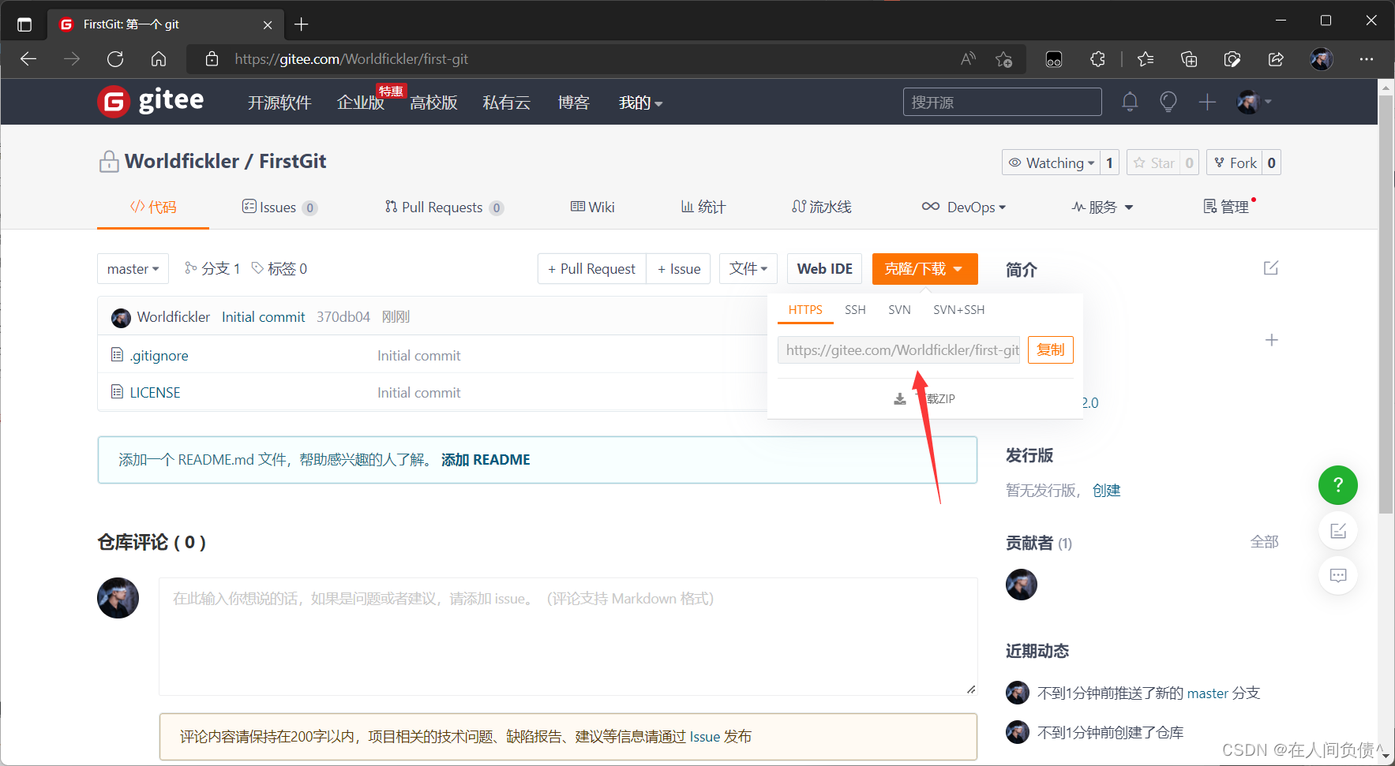Image resolution: width=1395 pixels, height=766 pixels.
Task: Share this page from the browser toolbar
Action: (x=1276, y=59)
